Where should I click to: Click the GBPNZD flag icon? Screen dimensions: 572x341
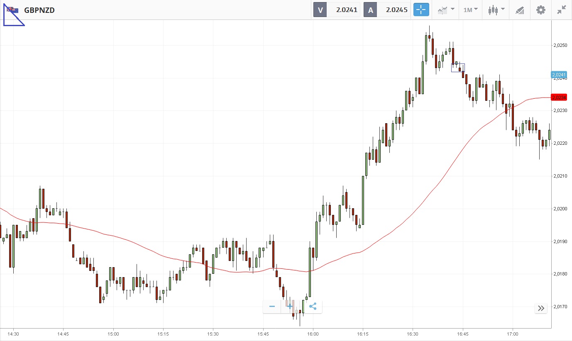pos(12,10)
